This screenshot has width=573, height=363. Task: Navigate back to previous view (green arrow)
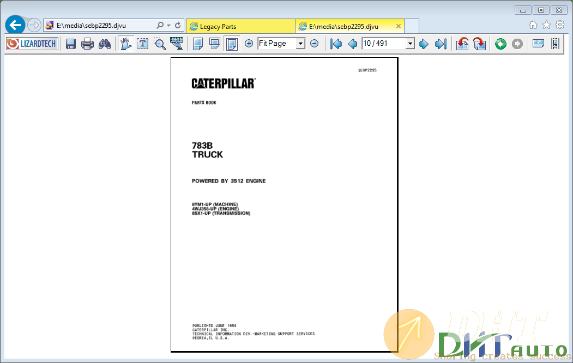click(x=500, y=44)
